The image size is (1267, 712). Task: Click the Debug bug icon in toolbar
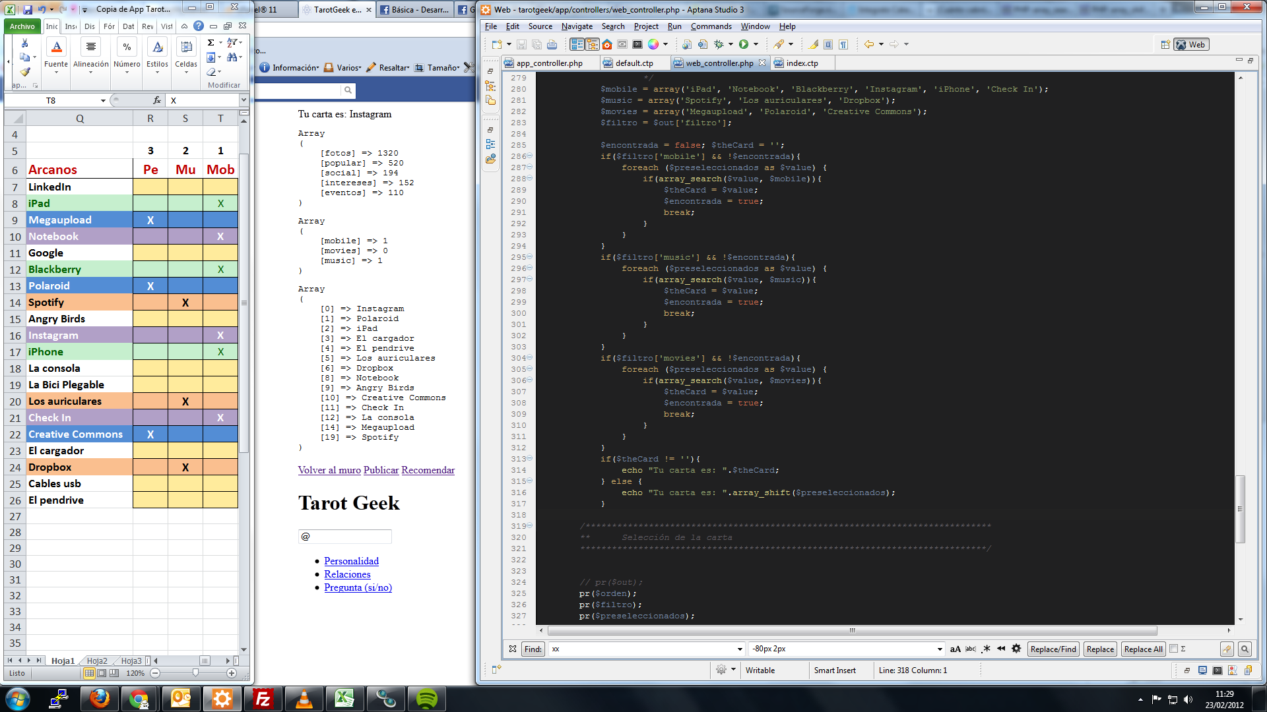point(719,44)
